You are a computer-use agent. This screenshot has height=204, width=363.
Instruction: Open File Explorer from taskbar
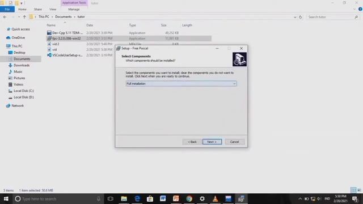124,199
